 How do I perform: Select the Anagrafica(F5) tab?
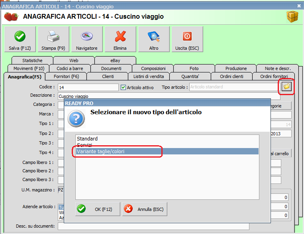point(25,77)
